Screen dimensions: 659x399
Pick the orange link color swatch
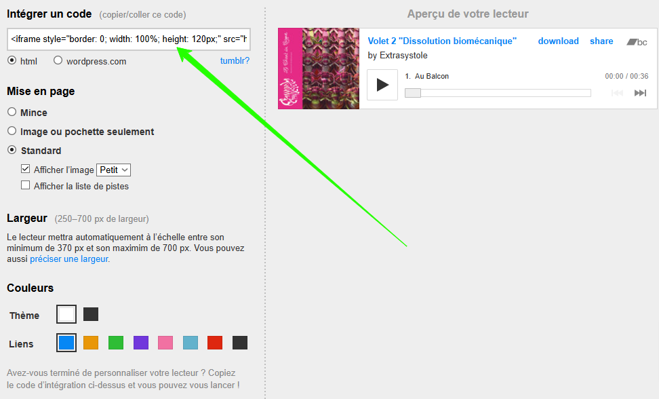pyautogui.click(x=91, y=343)
